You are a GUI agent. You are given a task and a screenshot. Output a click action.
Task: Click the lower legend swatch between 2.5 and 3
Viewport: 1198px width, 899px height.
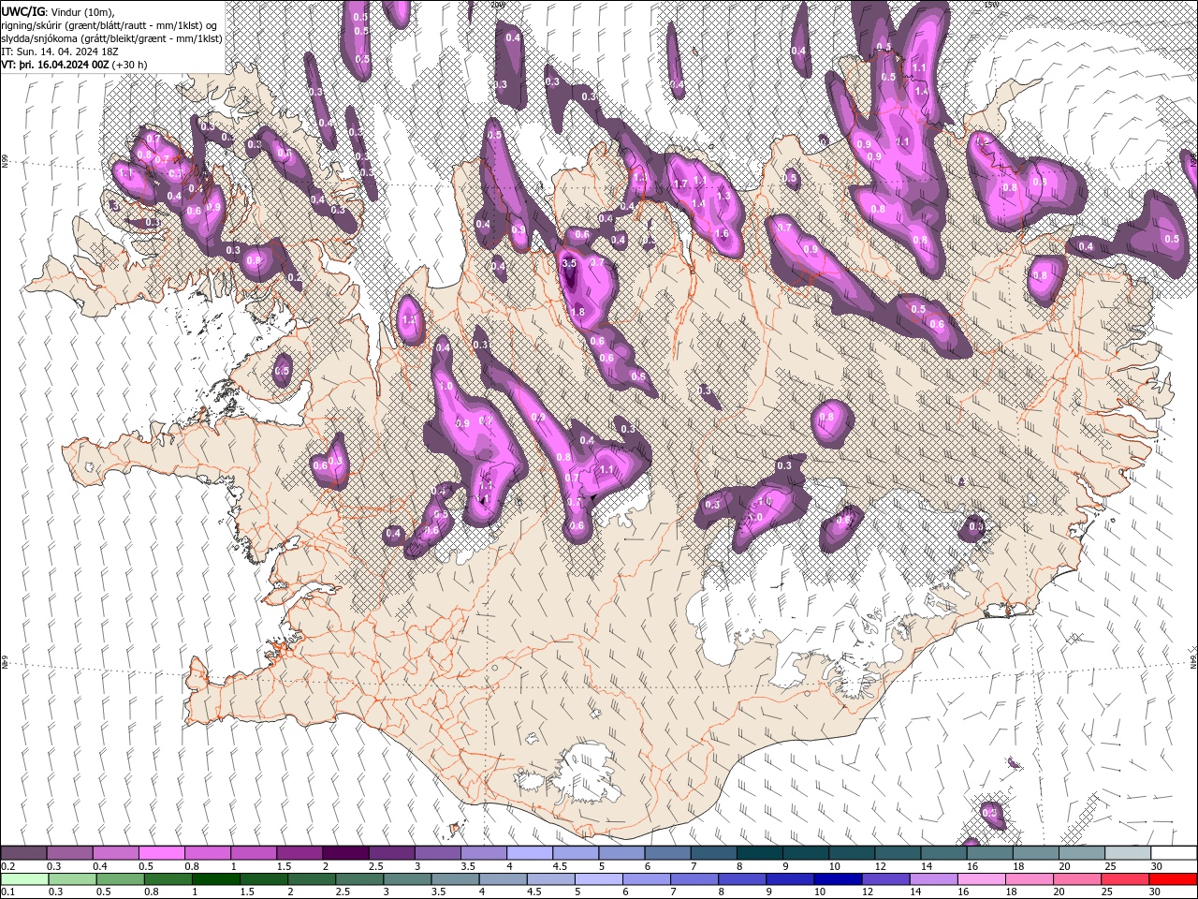tap(359, 879)
